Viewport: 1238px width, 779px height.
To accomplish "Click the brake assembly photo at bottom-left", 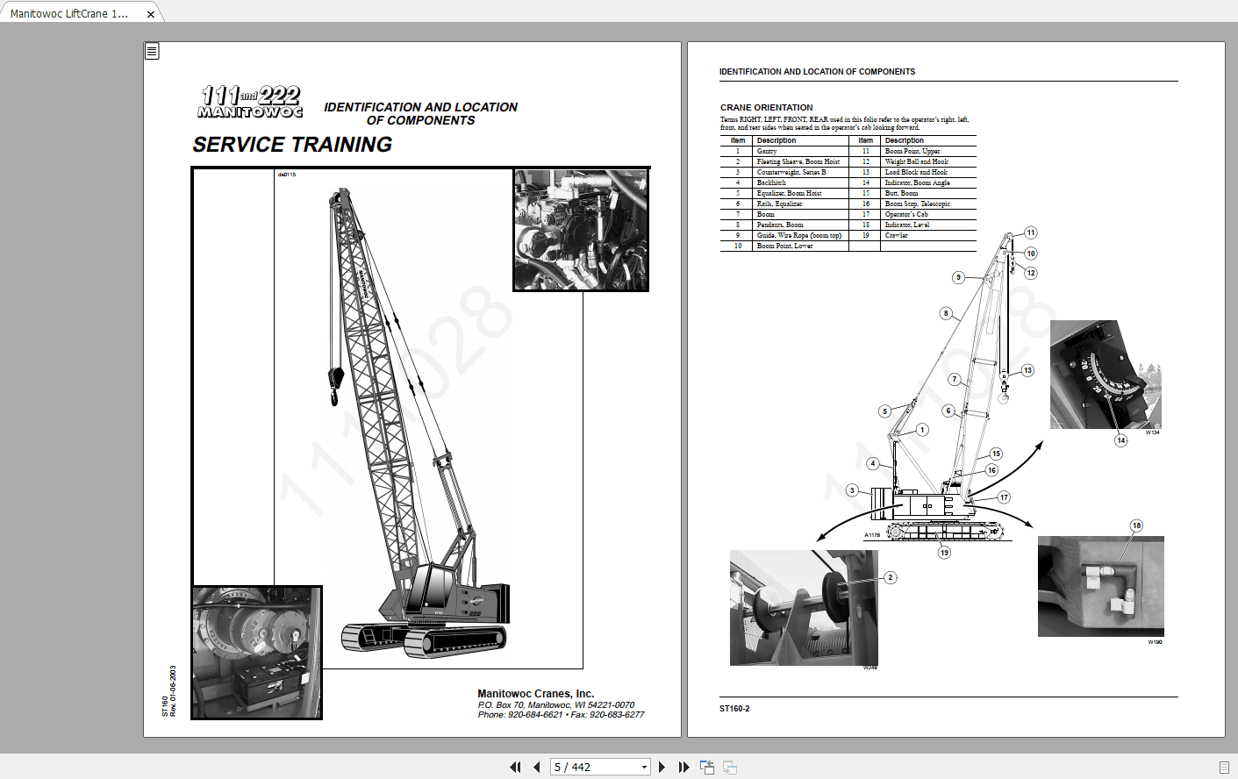I will 256,652.
